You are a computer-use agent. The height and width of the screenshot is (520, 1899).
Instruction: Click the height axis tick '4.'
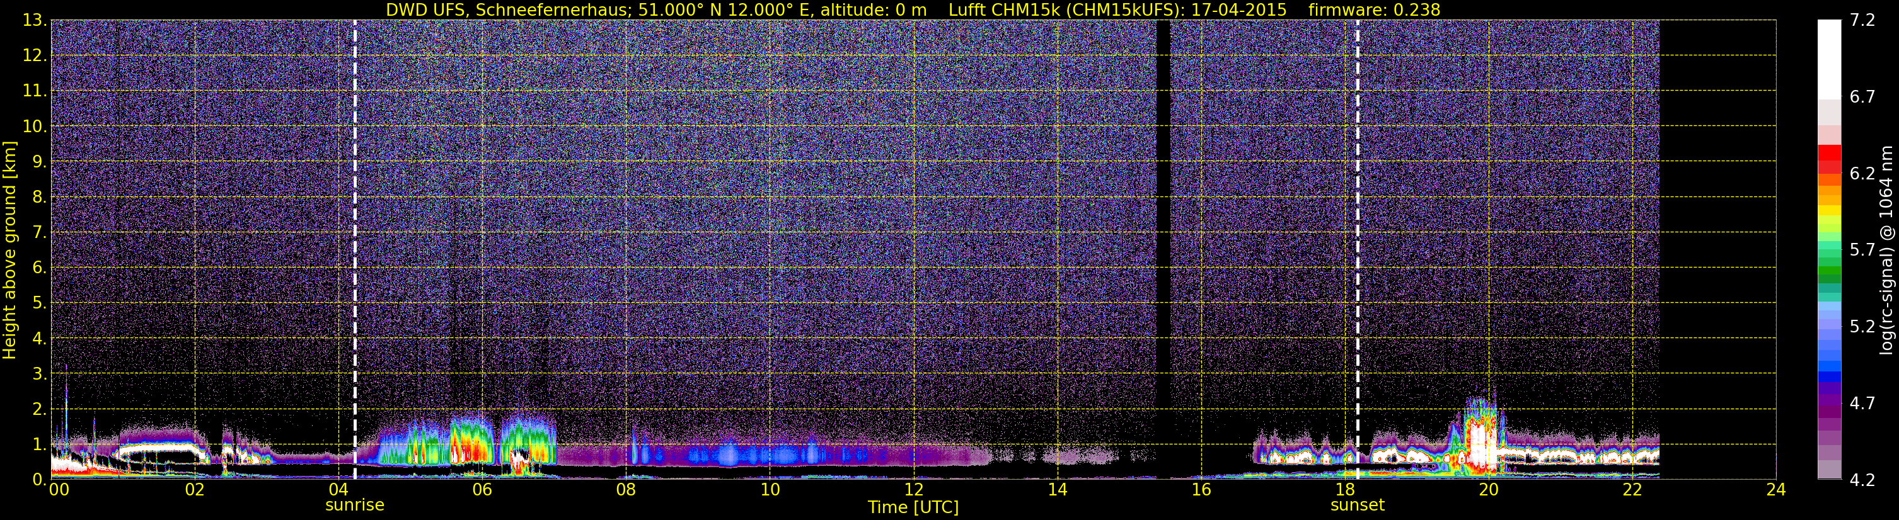pyautogui.click(x=38, y=338)
